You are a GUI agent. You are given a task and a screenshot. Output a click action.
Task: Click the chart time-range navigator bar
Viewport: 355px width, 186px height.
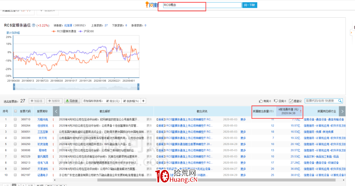76,87
